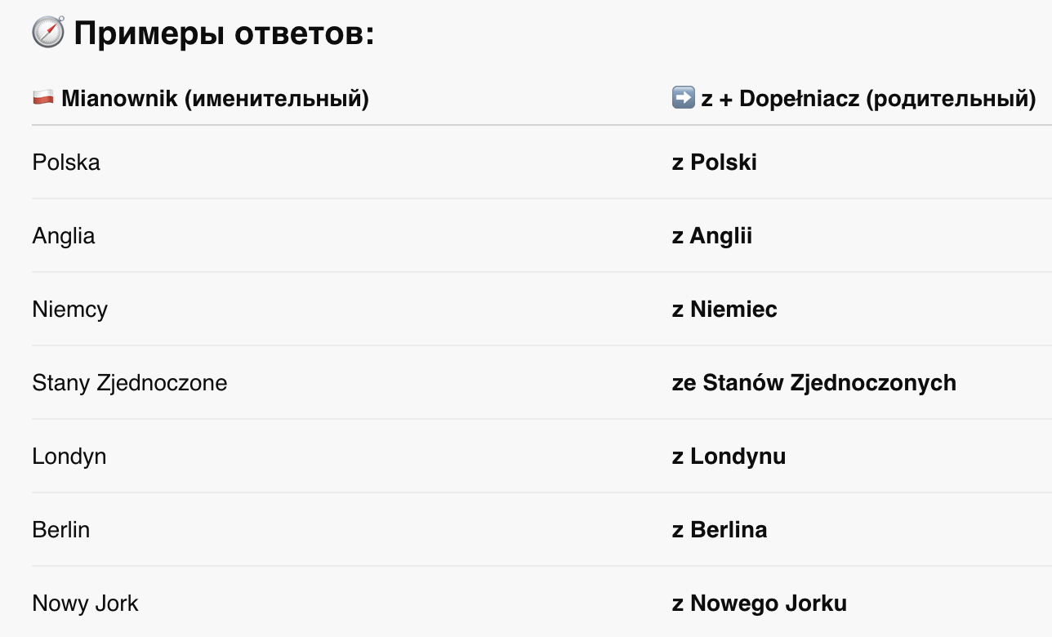Click the Polish flag icon
This screenshot has height=637, width=1052.
coord(43,99)
